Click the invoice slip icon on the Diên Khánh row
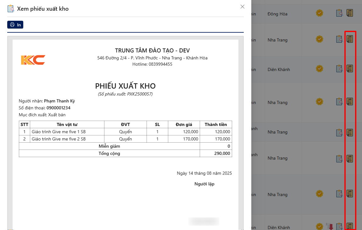This screenshot has width=362, height=230. click(x=350, y=68)
